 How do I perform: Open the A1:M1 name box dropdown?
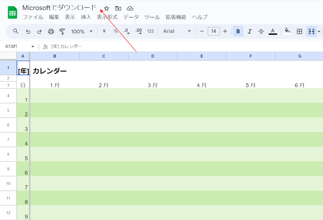(x=33, y=46)
